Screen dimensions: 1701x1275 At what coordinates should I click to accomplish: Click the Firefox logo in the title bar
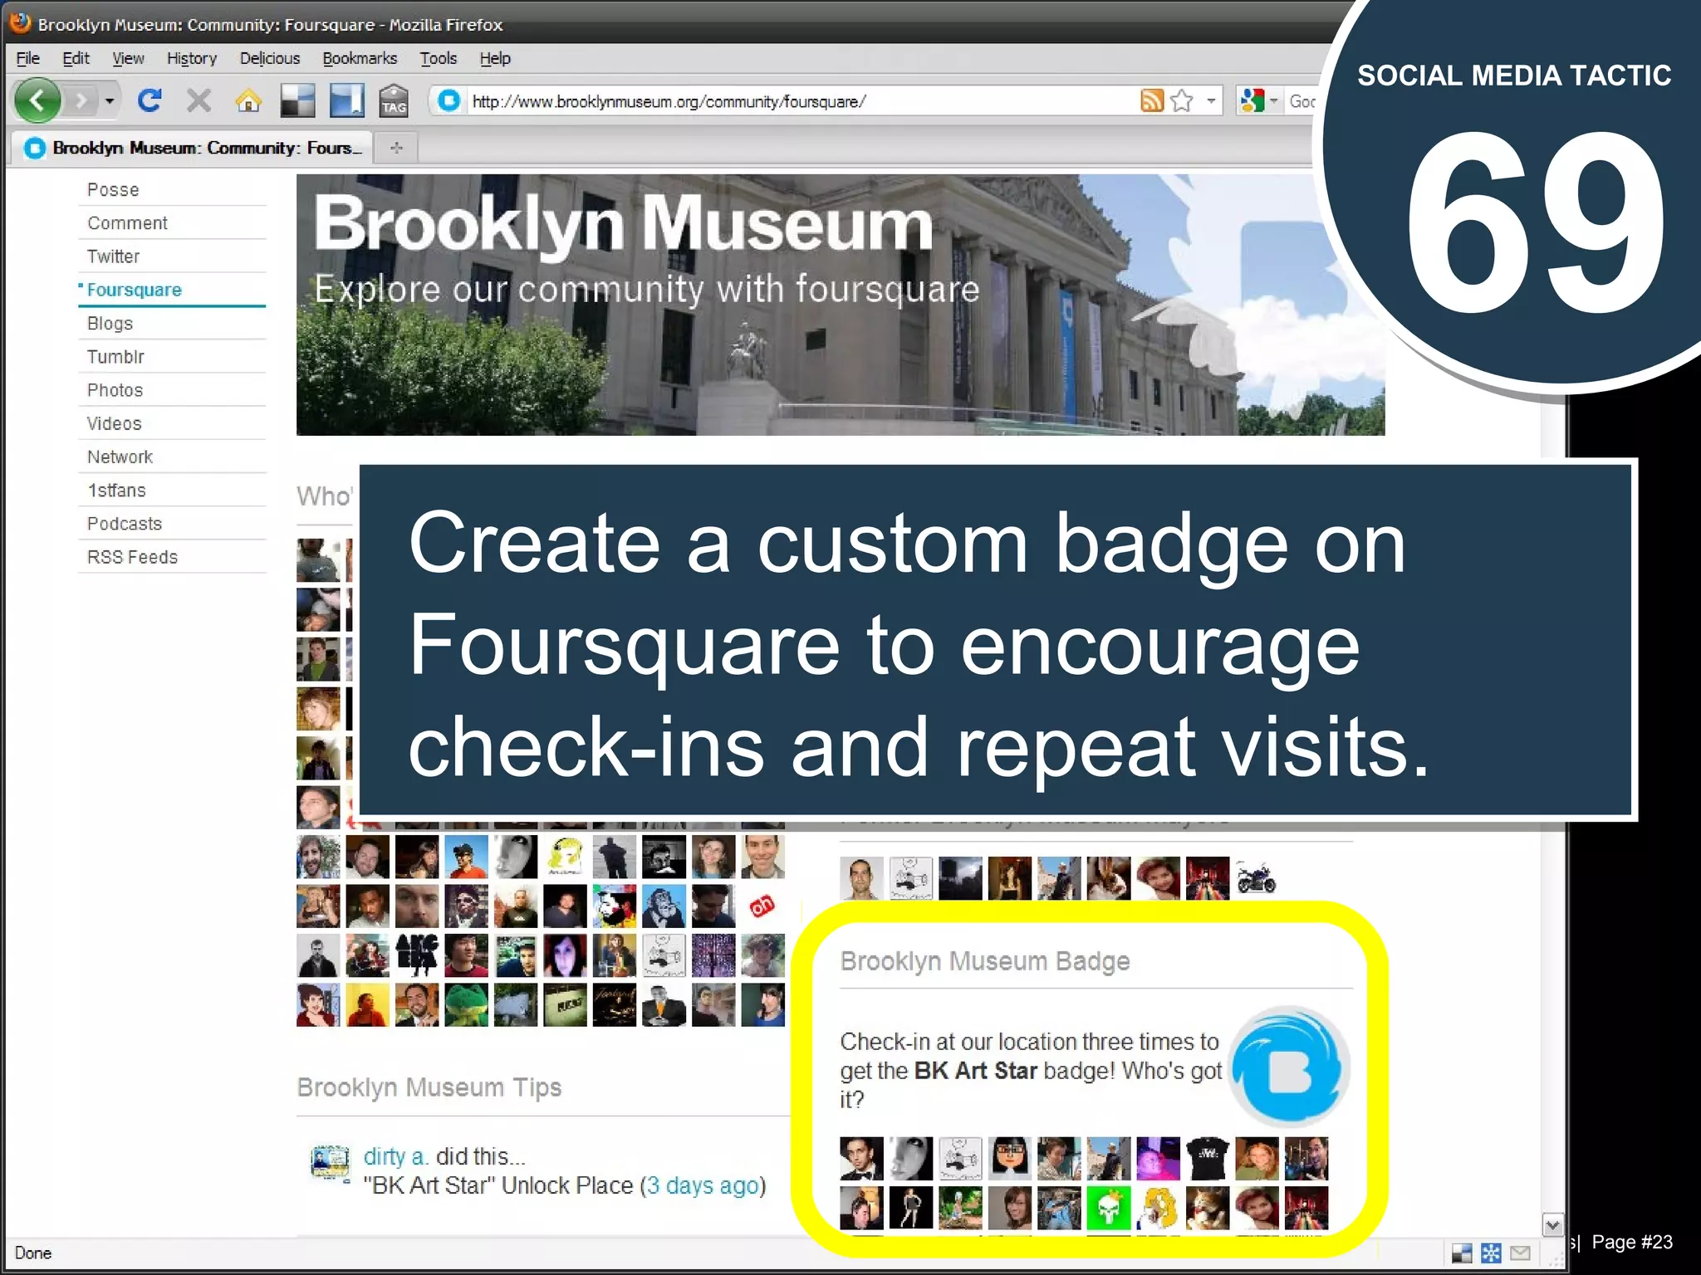point(20,22)
